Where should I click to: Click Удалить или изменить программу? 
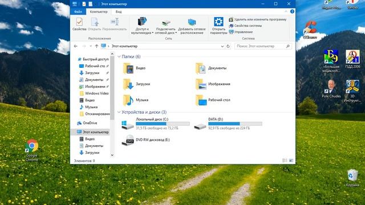[x=258, y=19]
